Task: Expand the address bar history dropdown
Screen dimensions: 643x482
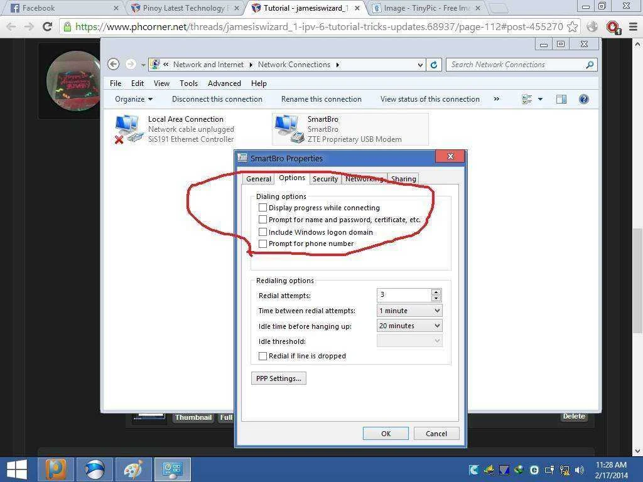Action: 420,65
